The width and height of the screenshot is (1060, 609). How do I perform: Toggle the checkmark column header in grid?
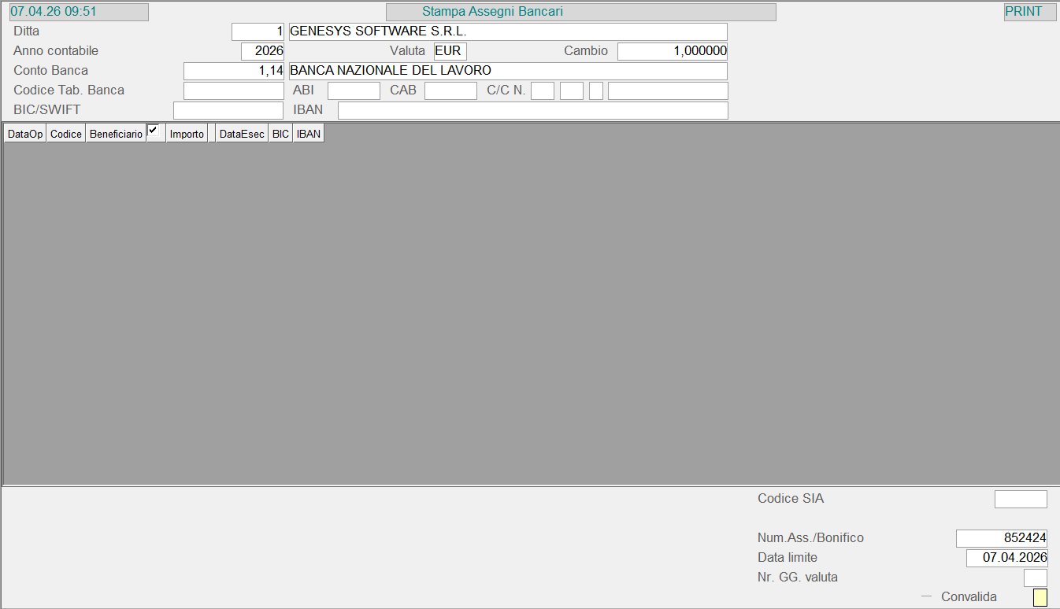point(155,133)
